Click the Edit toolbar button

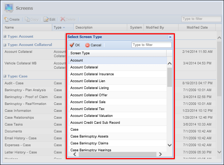(49, 19)
